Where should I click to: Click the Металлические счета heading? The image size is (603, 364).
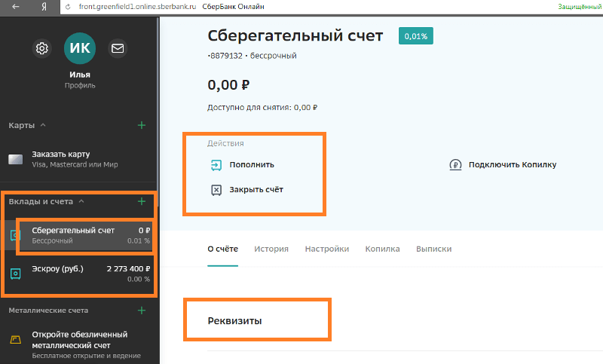pos(48,310)
